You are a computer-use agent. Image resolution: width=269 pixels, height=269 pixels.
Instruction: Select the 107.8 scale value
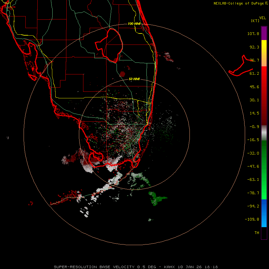[253, 33]
